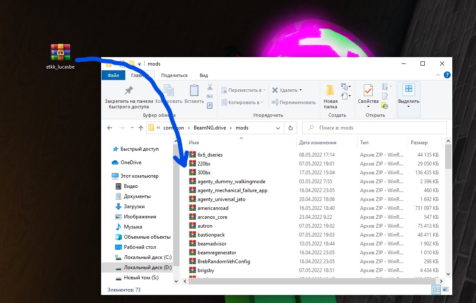Select the file arcanox_core
Image resolution: width=476 pixels, height=303 pixels.
(x=212, y=217)
